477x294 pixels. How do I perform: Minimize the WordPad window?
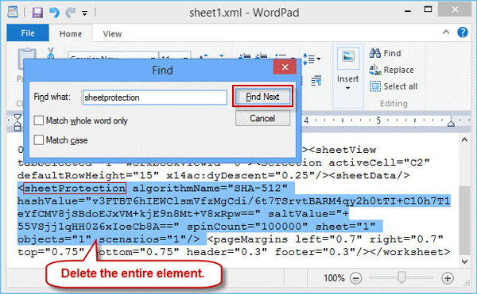click(408, 11)
